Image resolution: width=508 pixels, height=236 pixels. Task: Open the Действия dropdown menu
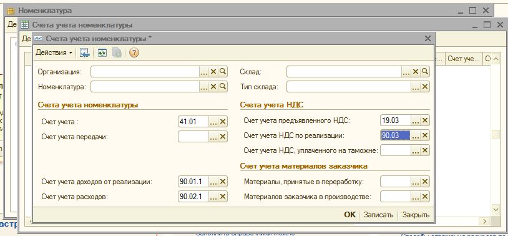point(54,52)
